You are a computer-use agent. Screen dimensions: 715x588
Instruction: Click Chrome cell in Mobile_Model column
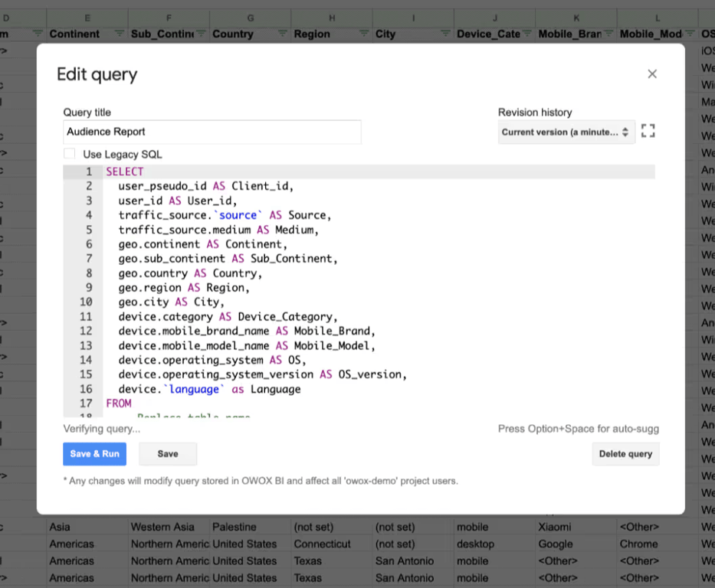pos(658,544)
